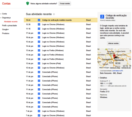Select 17 de jun Login no Chrome text
The width and height of the screenshot is (132, 117).
(x=53, y=33)
